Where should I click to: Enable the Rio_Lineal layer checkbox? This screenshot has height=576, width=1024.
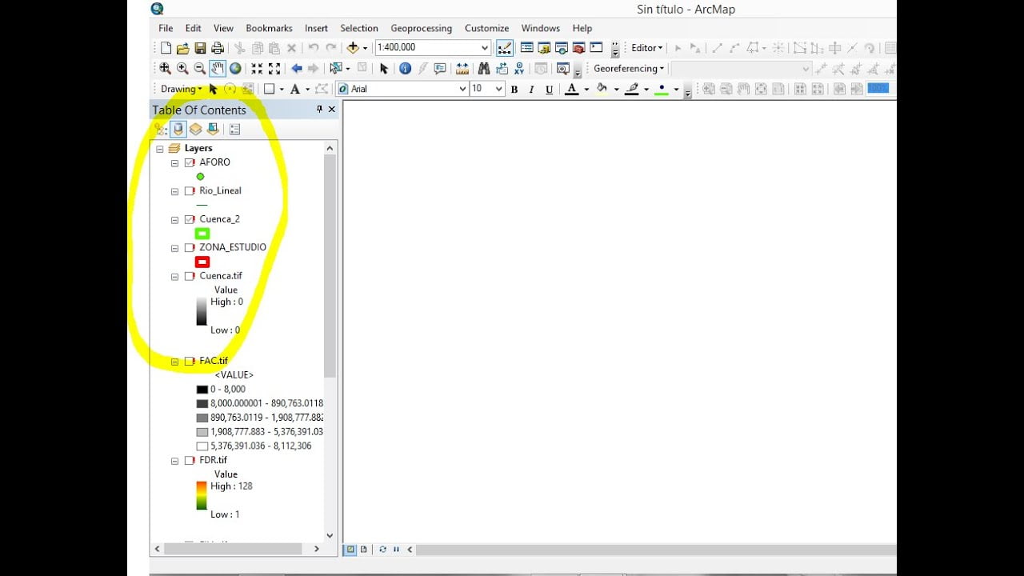190,191
